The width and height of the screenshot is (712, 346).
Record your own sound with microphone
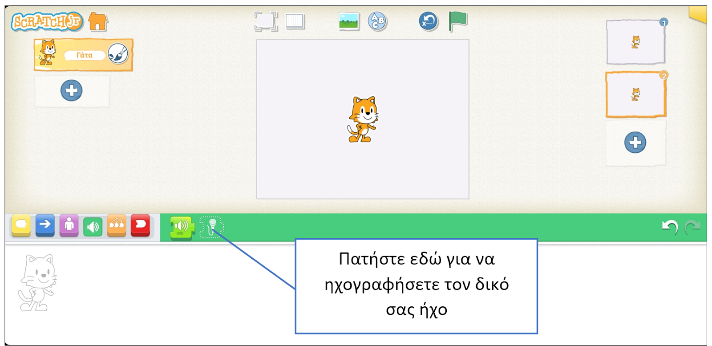pos(212,227)
